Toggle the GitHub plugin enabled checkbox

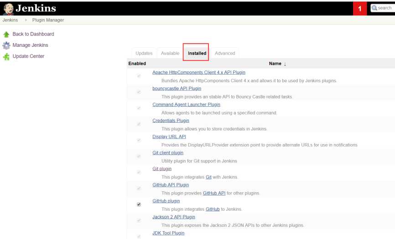[139, 204]
